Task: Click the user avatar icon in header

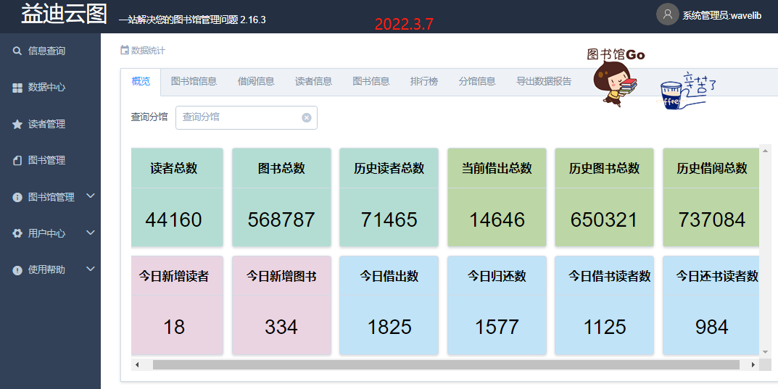Action: (667, 14)
